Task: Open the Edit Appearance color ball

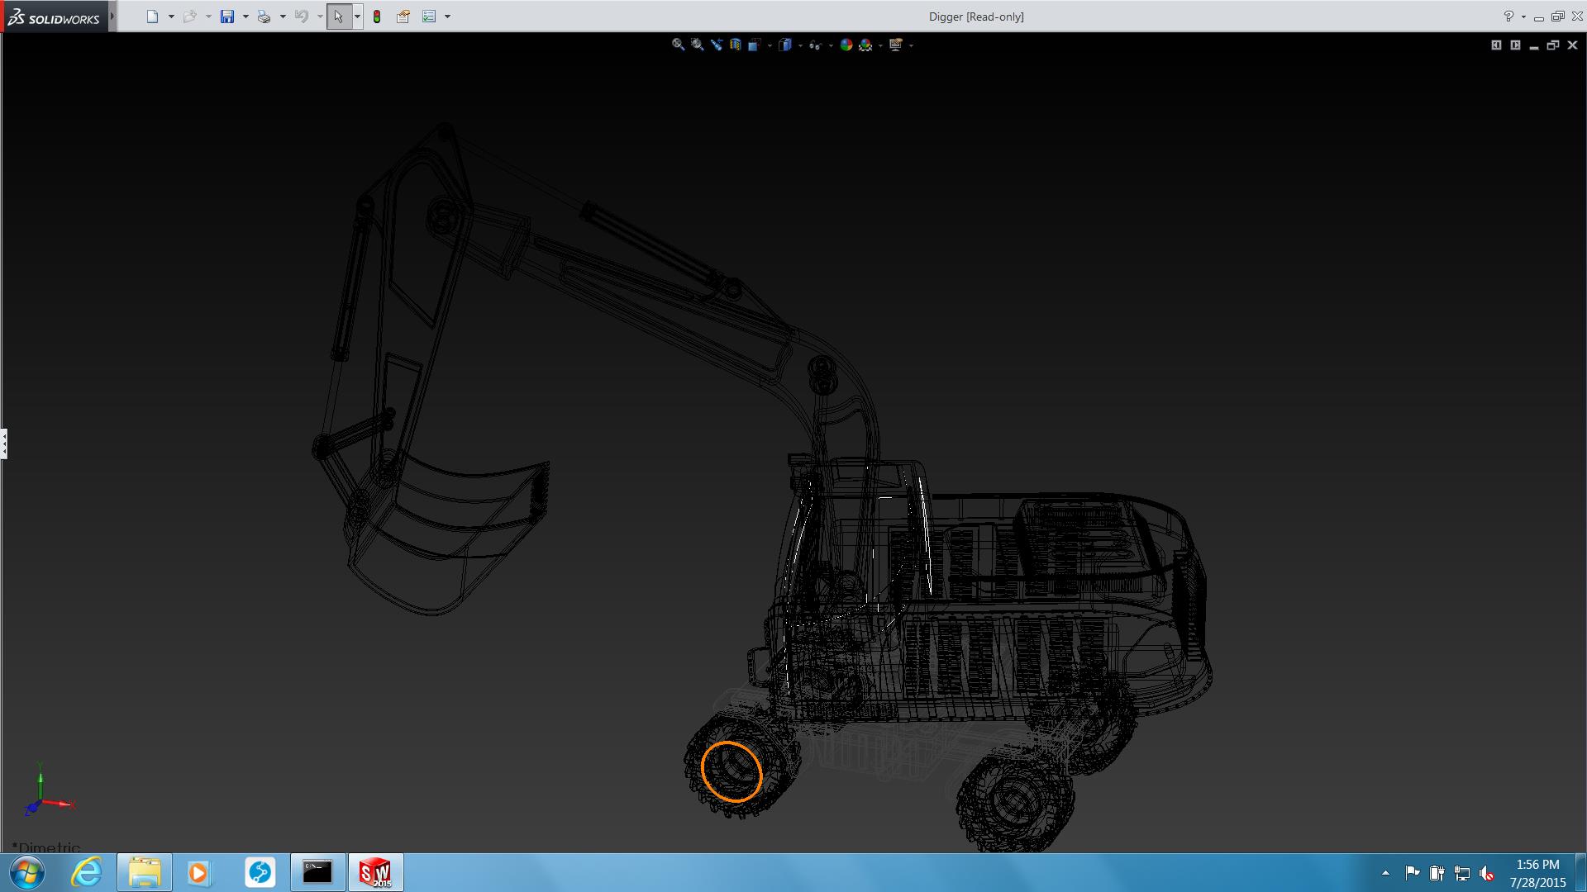Action: pos(846,45)
